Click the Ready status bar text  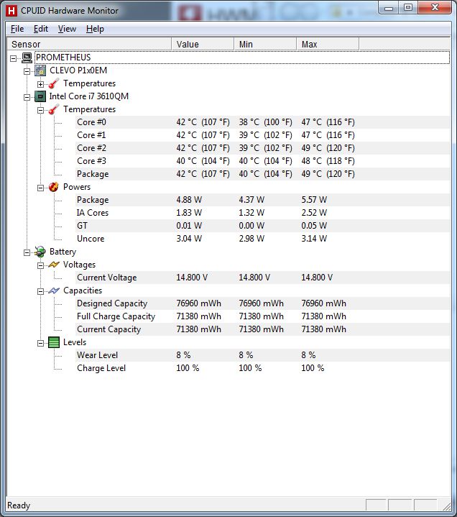[19, 505]
